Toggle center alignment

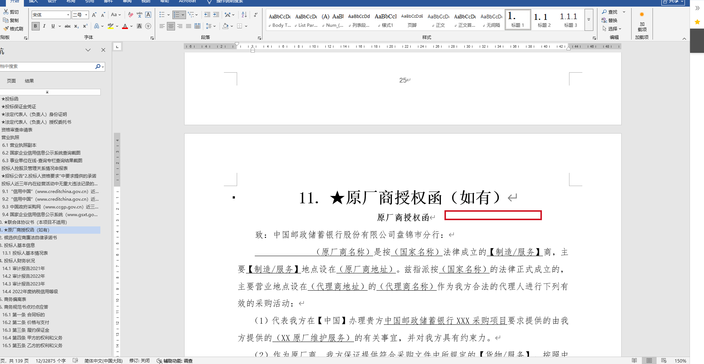pos(171,26)
